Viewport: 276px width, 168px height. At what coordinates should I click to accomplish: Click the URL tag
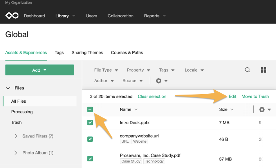[125, 141]
